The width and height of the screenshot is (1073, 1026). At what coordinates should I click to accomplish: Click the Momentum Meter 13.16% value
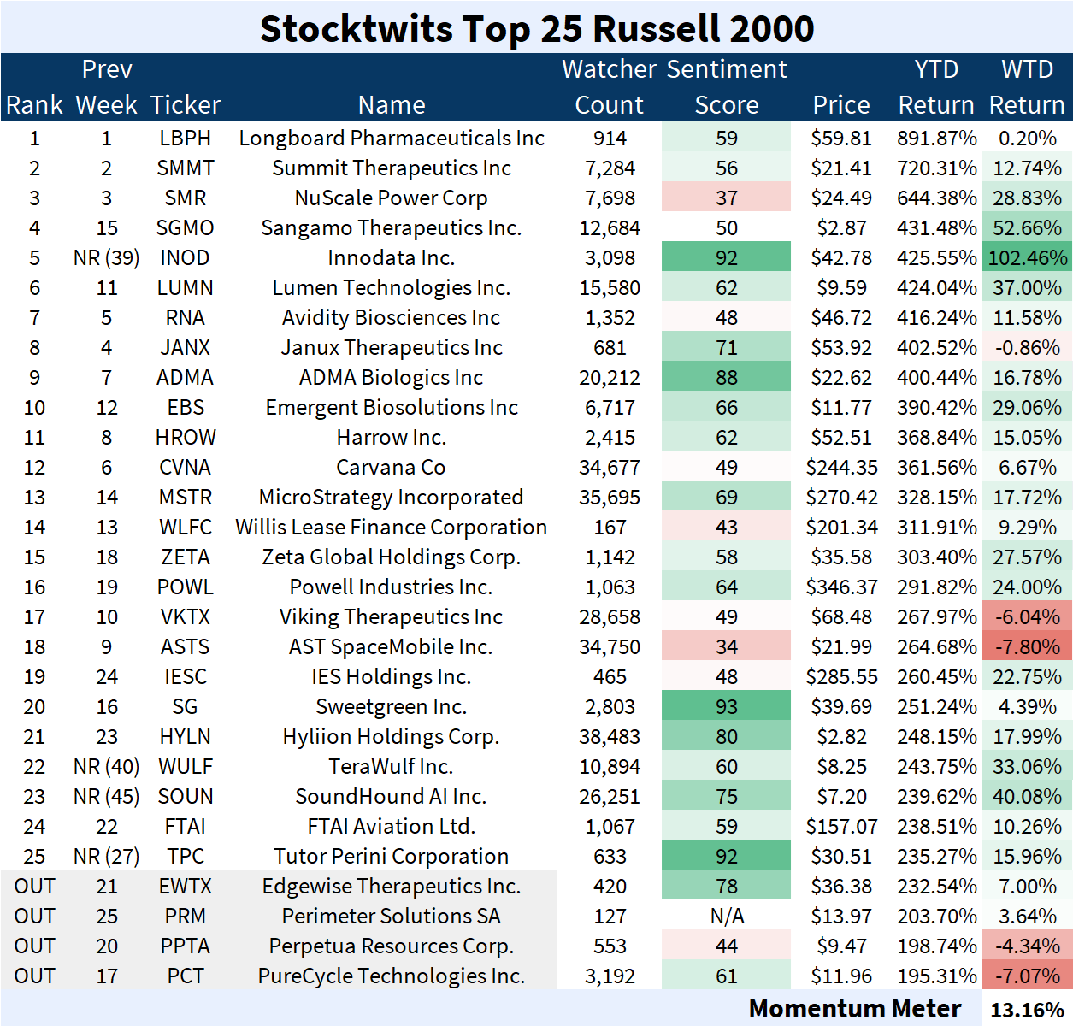(1027, 1010)
